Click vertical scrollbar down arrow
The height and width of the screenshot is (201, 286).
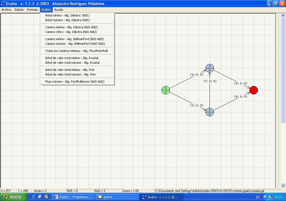pos(283,186)
